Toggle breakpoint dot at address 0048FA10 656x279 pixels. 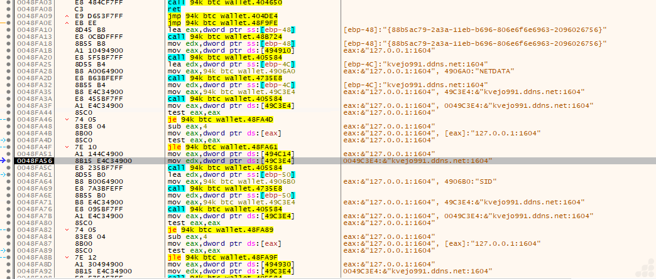click(9, 29)
